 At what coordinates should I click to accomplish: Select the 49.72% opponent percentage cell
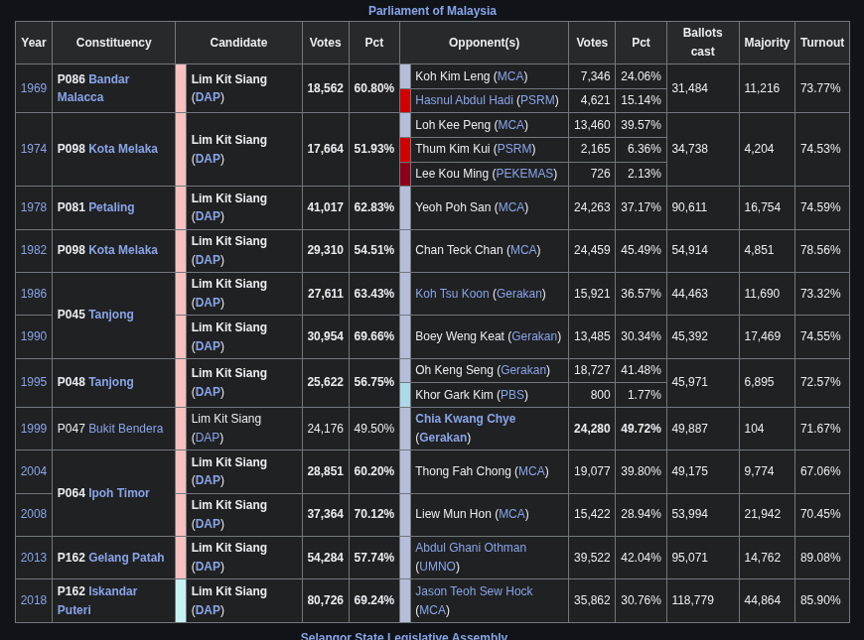point(641,429)
